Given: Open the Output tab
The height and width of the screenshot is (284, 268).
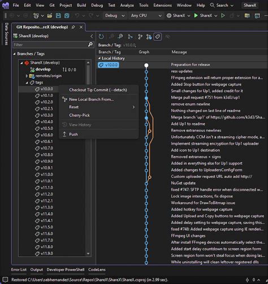Looking at the screenshot, I should point(37,269).
